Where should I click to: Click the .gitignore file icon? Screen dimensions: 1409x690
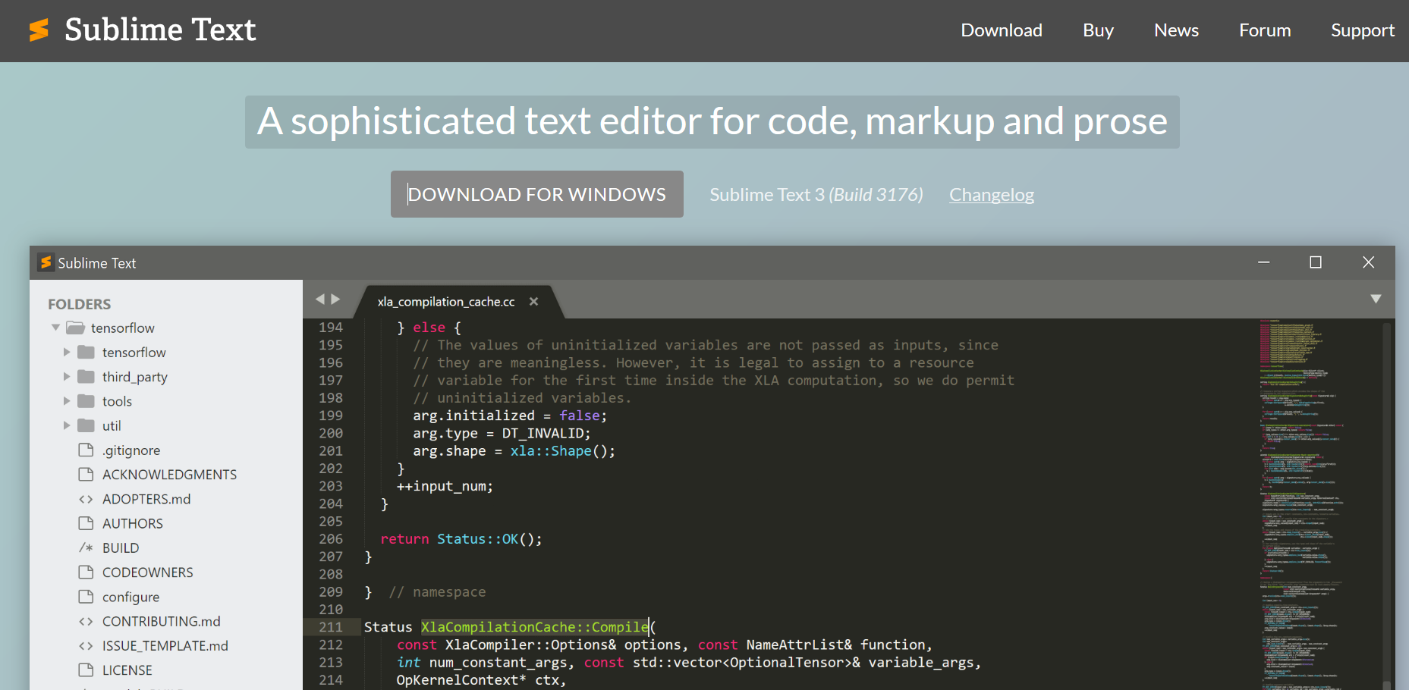pos(86,450)
